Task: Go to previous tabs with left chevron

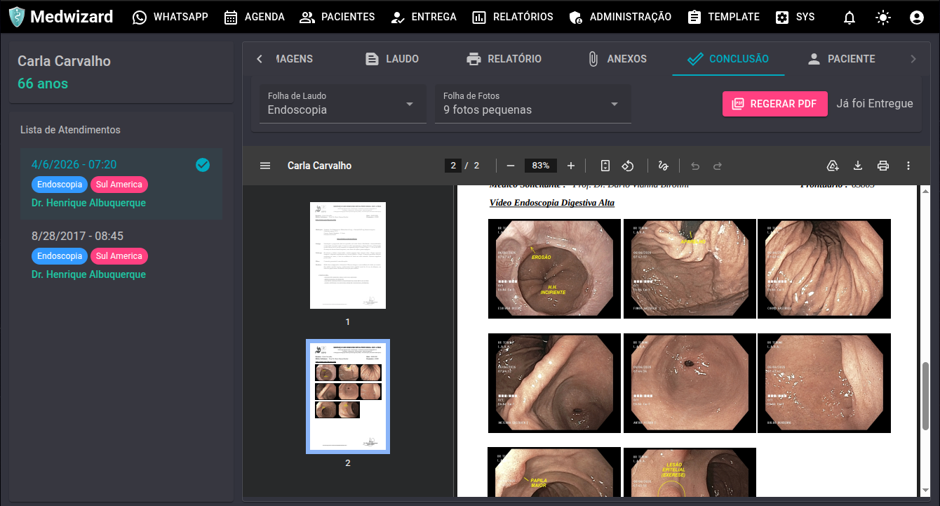Action: click(x=260, y=59)
